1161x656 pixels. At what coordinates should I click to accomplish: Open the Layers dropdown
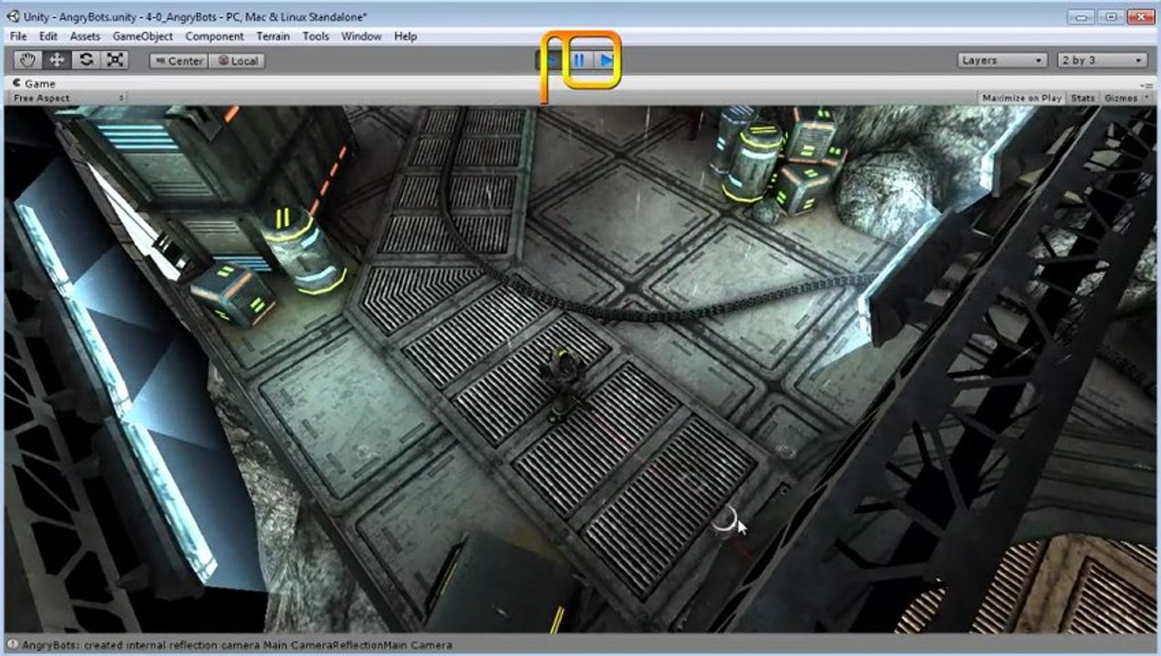click(1002, 60)
